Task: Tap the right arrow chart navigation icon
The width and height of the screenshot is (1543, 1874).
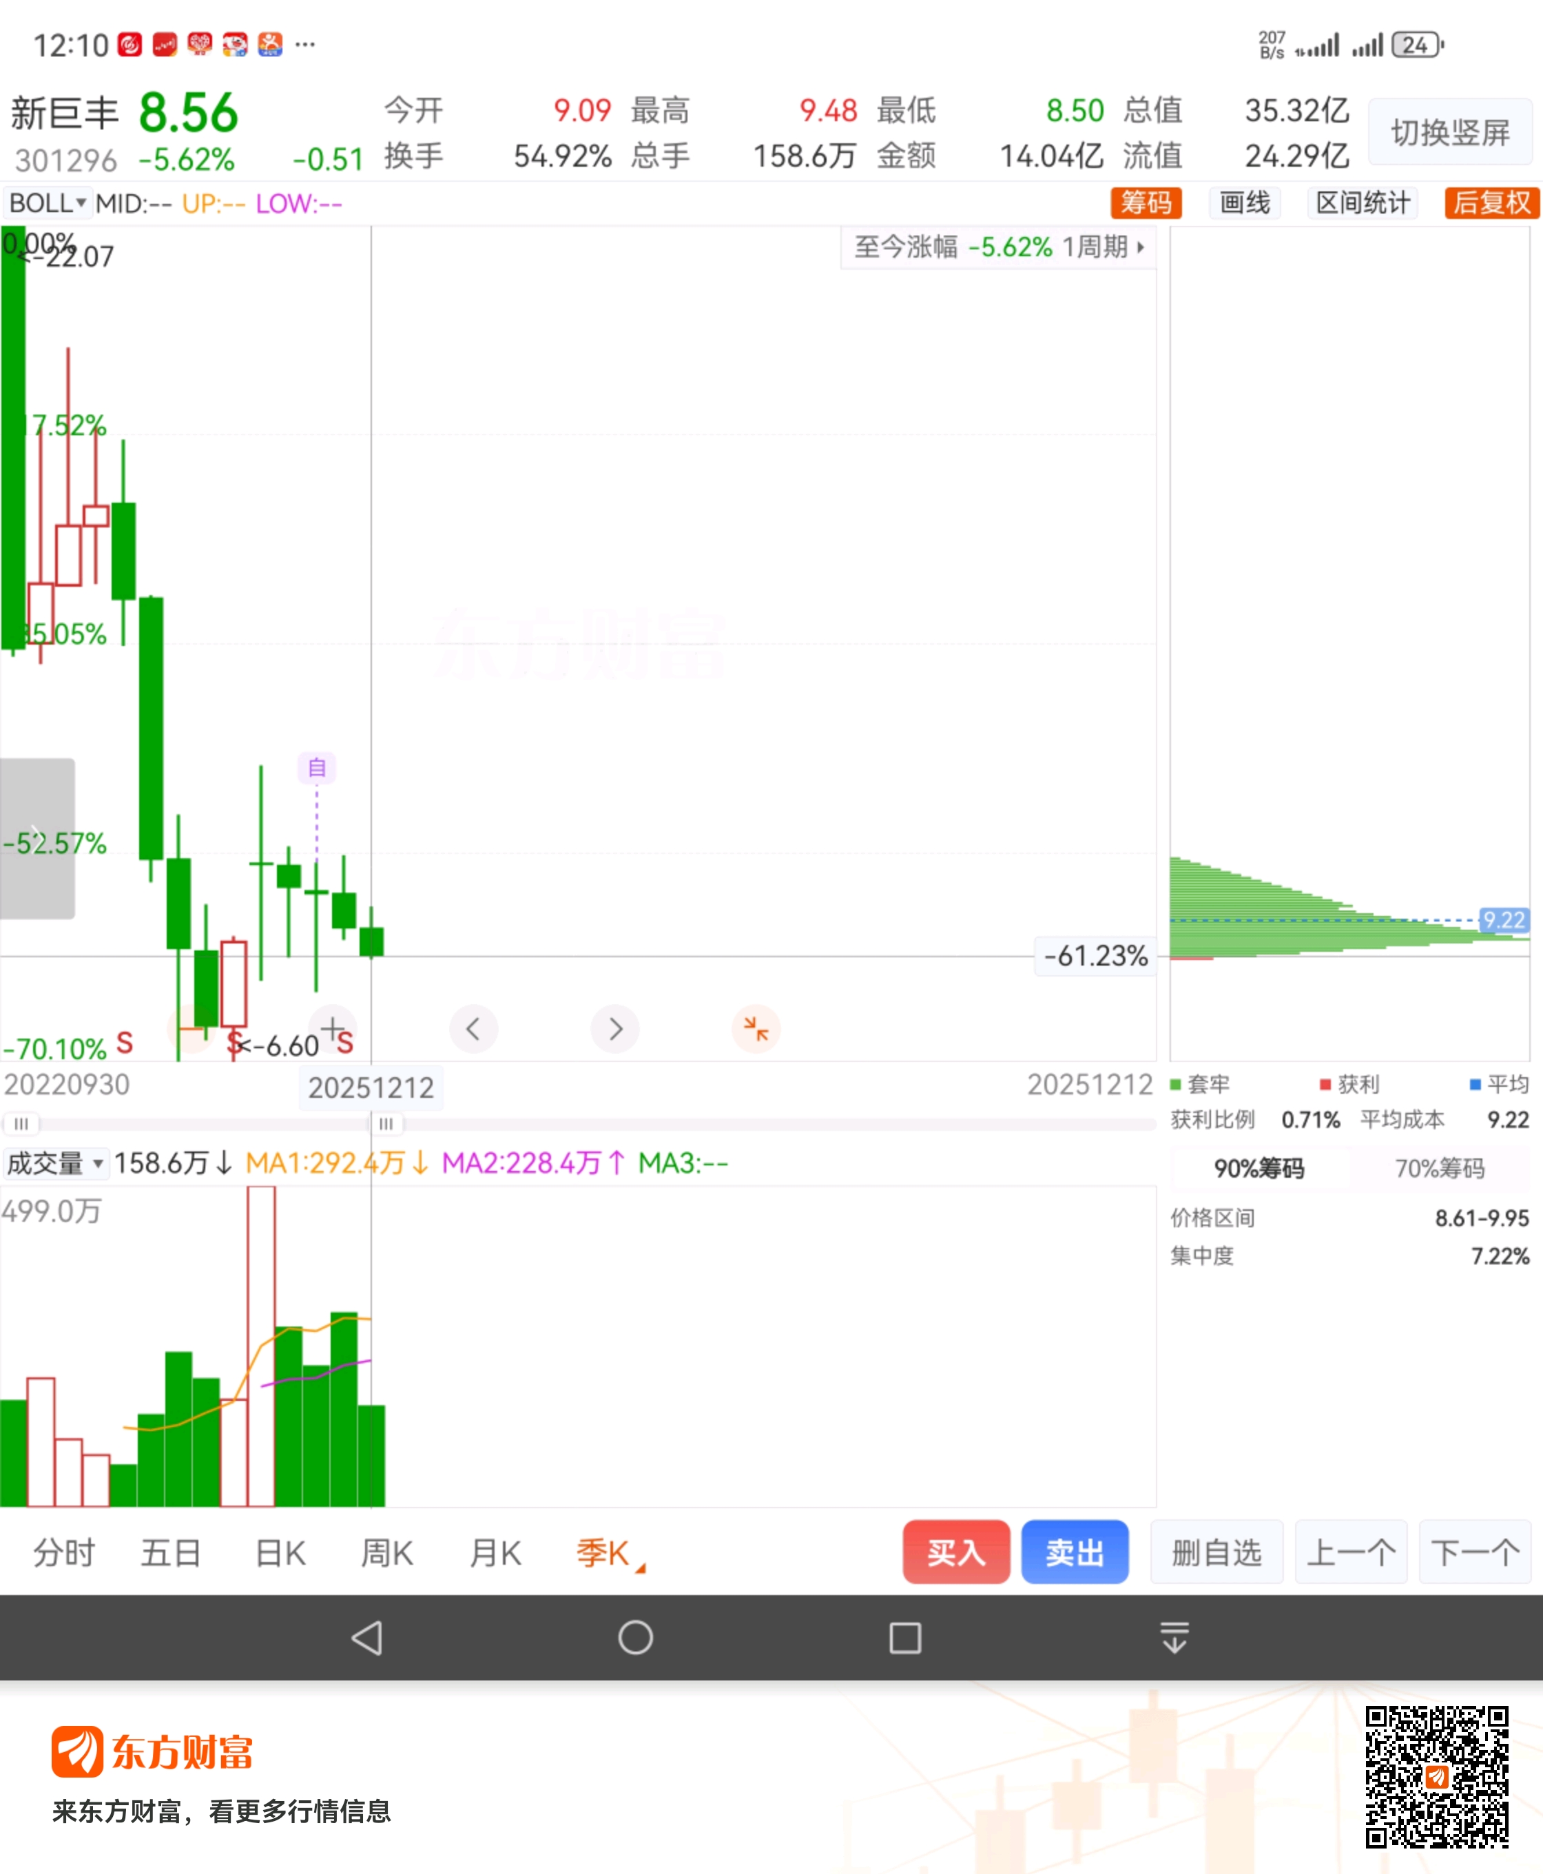Action: tap(615, 1029)
